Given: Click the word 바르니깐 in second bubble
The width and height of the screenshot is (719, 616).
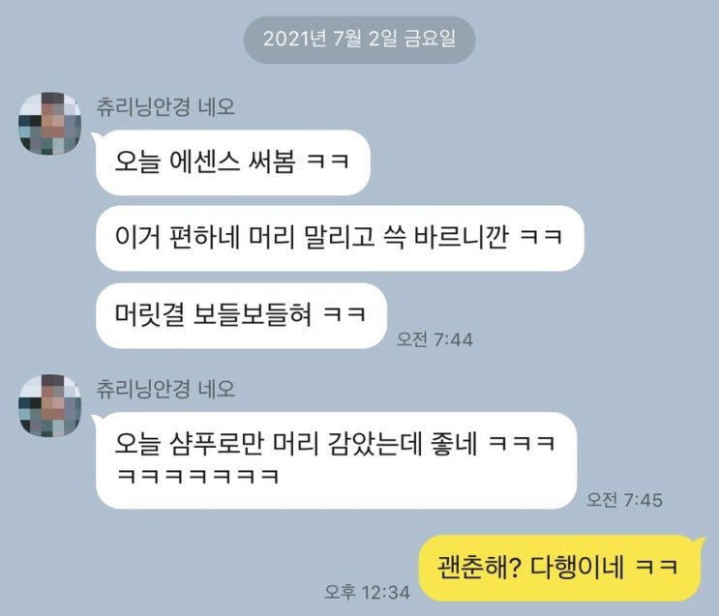Looking at the screenshot, I should coord(462,238).
